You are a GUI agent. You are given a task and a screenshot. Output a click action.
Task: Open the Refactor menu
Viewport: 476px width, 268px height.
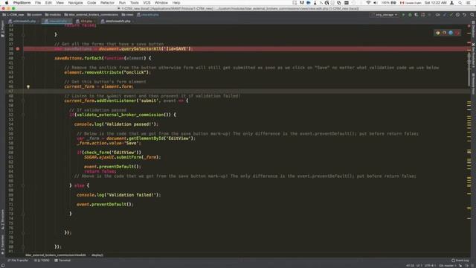pos(107,3)
